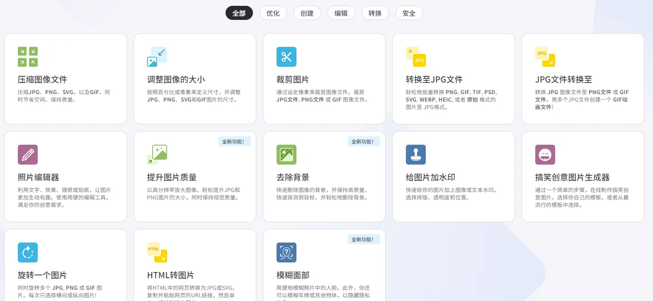Click the 简便地模糊照片中的人脸 description
This screenshot has width=653, height=301.
pos(323,292)
